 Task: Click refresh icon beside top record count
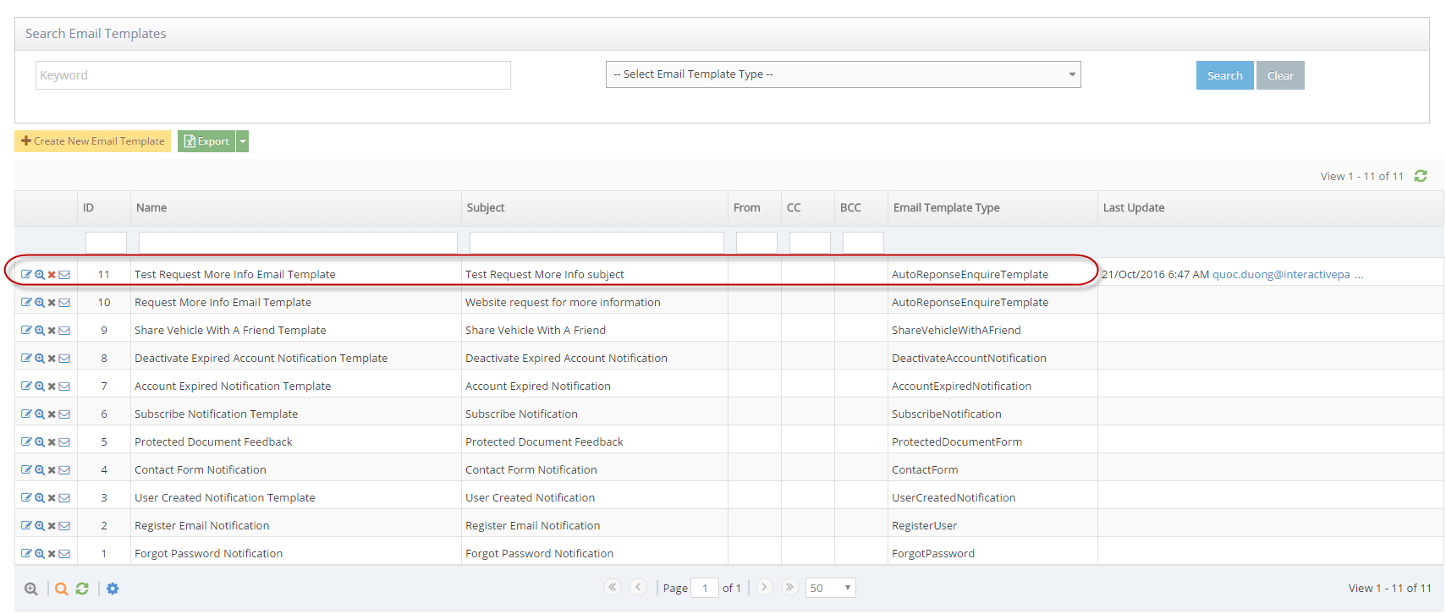pos(1421,176)
